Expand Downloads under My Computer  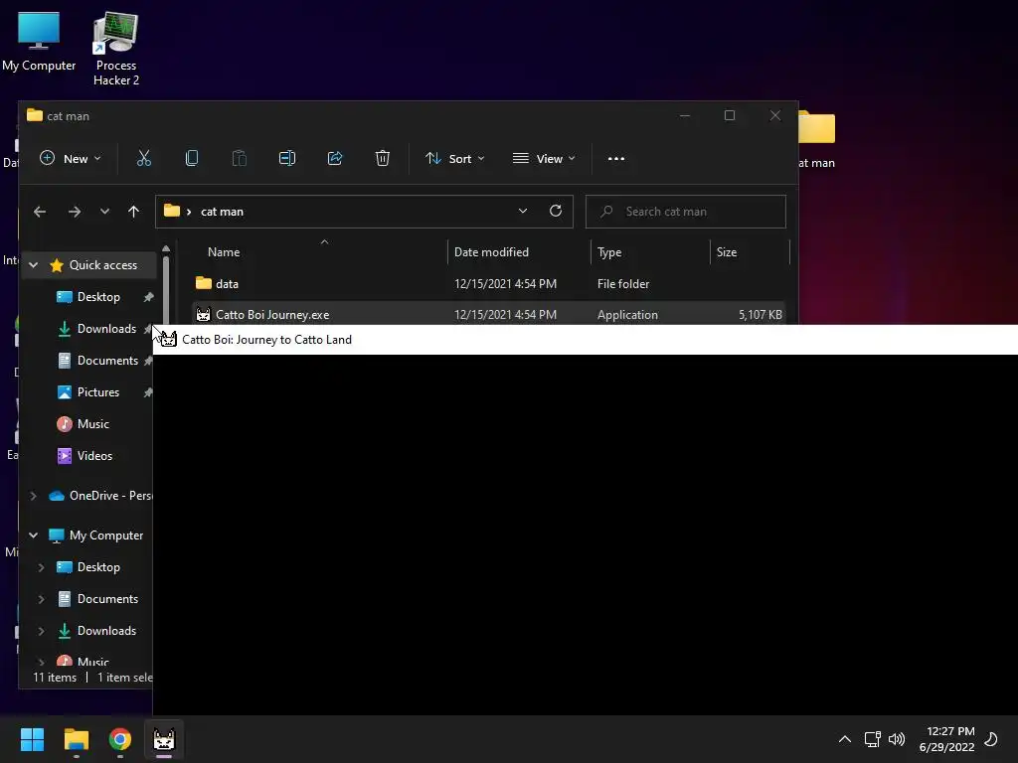42,631
